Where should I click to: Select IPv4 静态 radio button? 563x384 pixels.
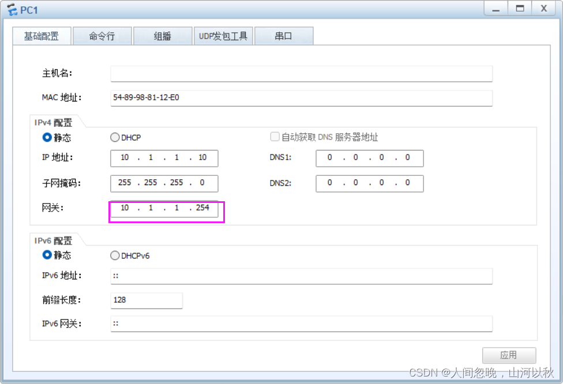coord(47,137)
